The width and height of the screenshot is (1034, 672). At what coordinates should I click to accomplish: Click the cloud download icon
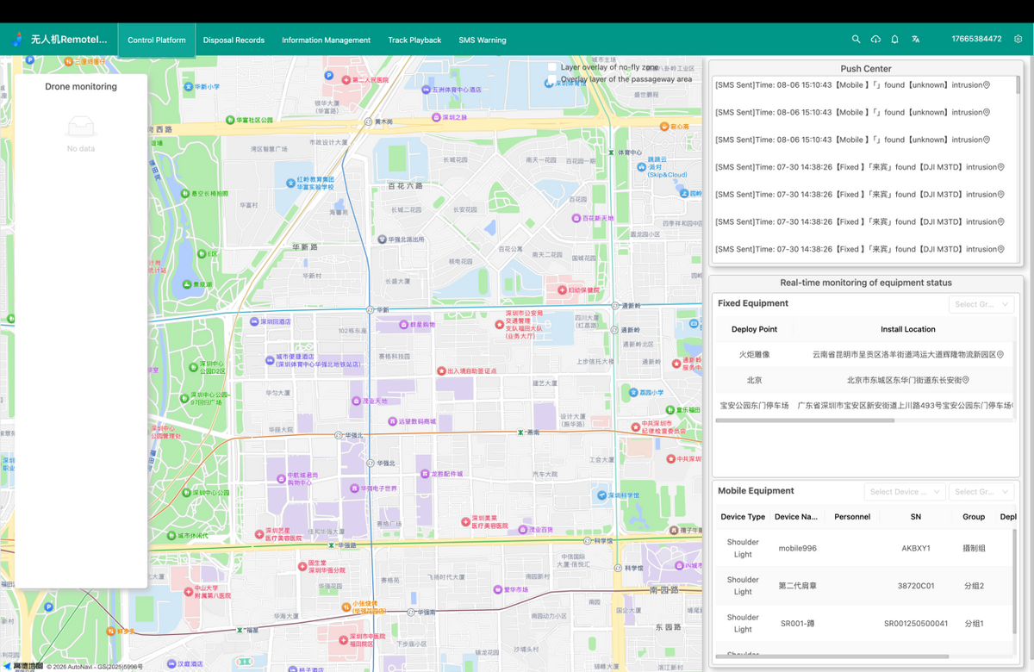[875, 40]
